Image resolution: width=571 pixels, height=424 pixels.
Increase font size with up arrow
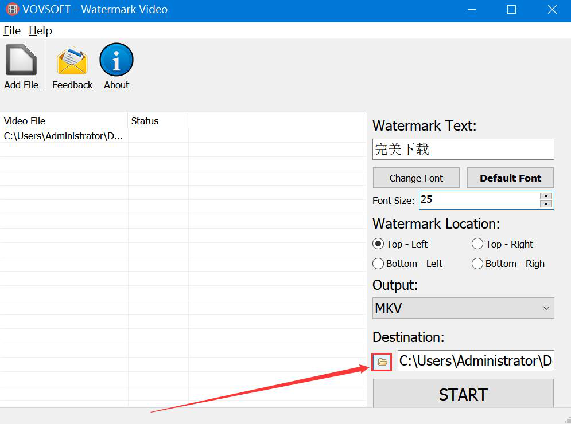[x=546, y=196]
